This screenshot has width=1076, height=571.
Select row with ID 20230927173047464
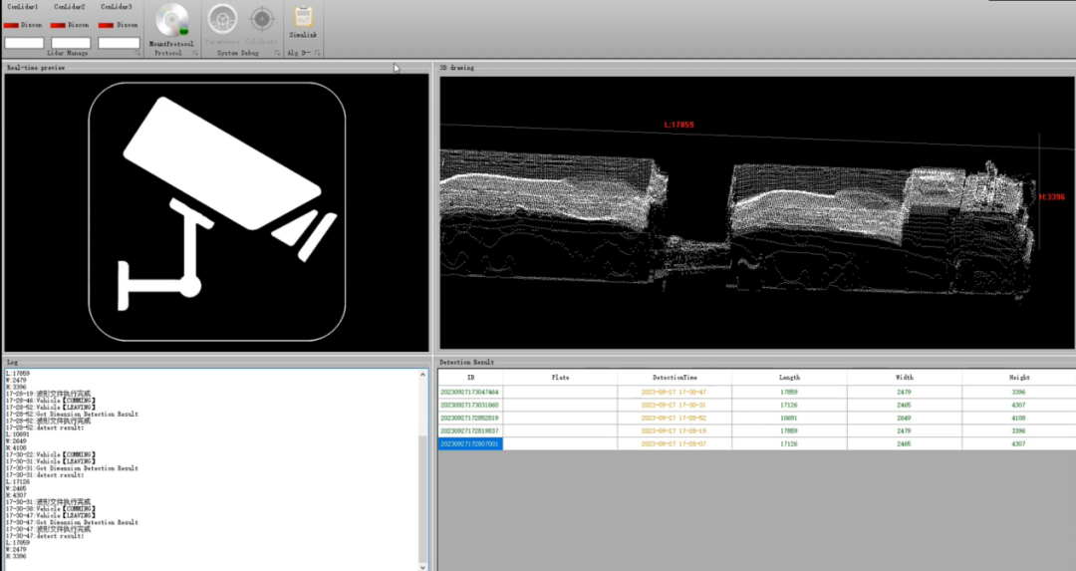click(x=470, y=393)
